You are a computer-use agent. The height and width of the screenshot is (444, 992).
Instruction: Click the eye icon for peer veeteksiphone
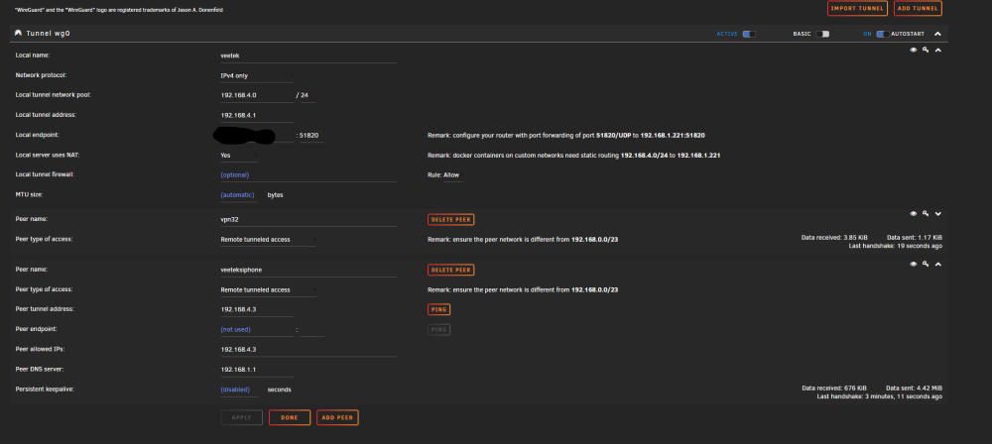coord(914,265)
